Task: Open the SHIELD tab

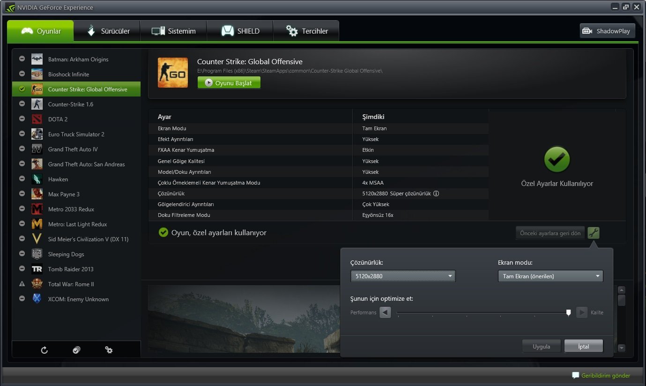Action: point(239,30)
